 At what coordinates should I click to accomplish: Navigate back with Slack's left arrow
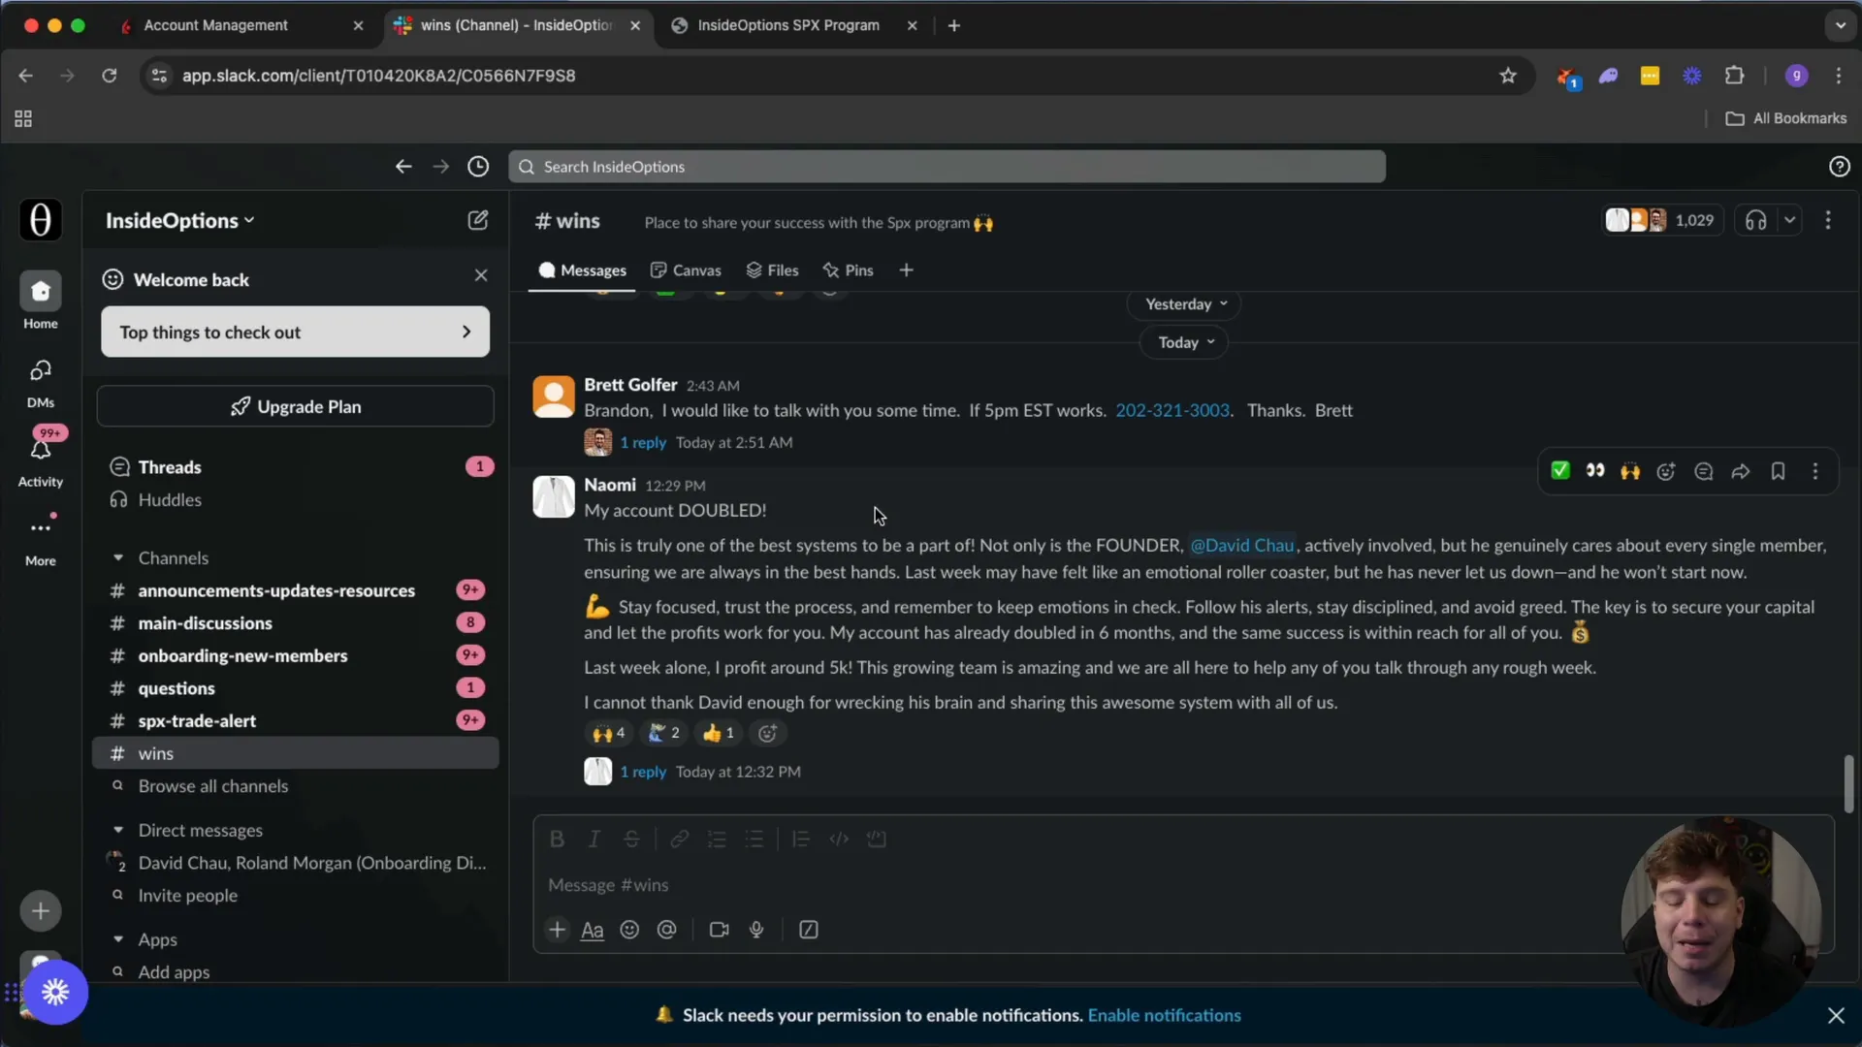click(403, 167)
